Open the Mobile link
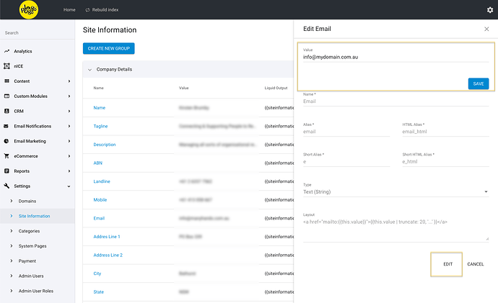Image resolution: width=498 pixels, height=303 pixels. 100,200
